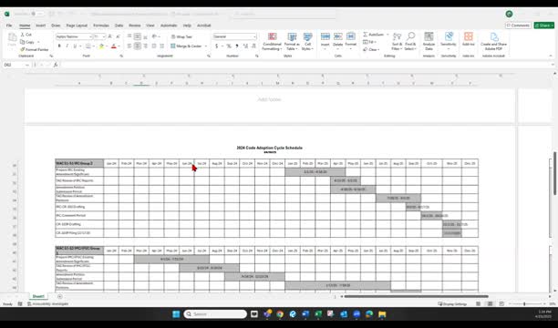Screen dimensions: 558x328
Task: Open the Format cells menu
Action: (350, 40)
